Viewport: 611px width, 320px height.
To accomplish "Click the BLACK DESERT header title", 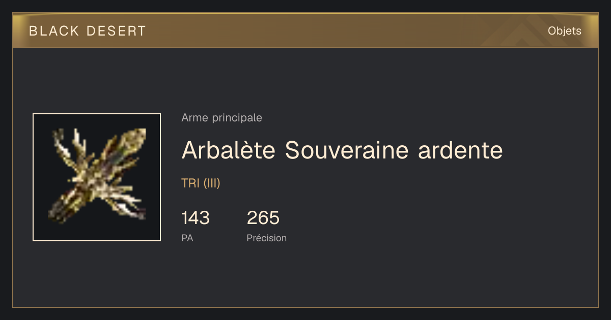I will click(x=88, y=31).
